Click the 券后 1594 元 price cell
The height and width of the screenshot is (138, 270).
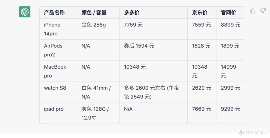tap(153, 50)
